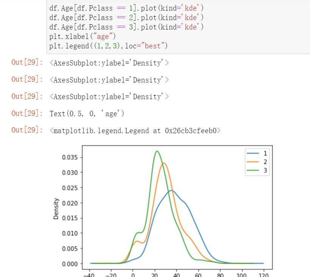Screen dimensions: 310x277
Task: Click the second AxesSubplot Density output line
Action: click(109, 80)
